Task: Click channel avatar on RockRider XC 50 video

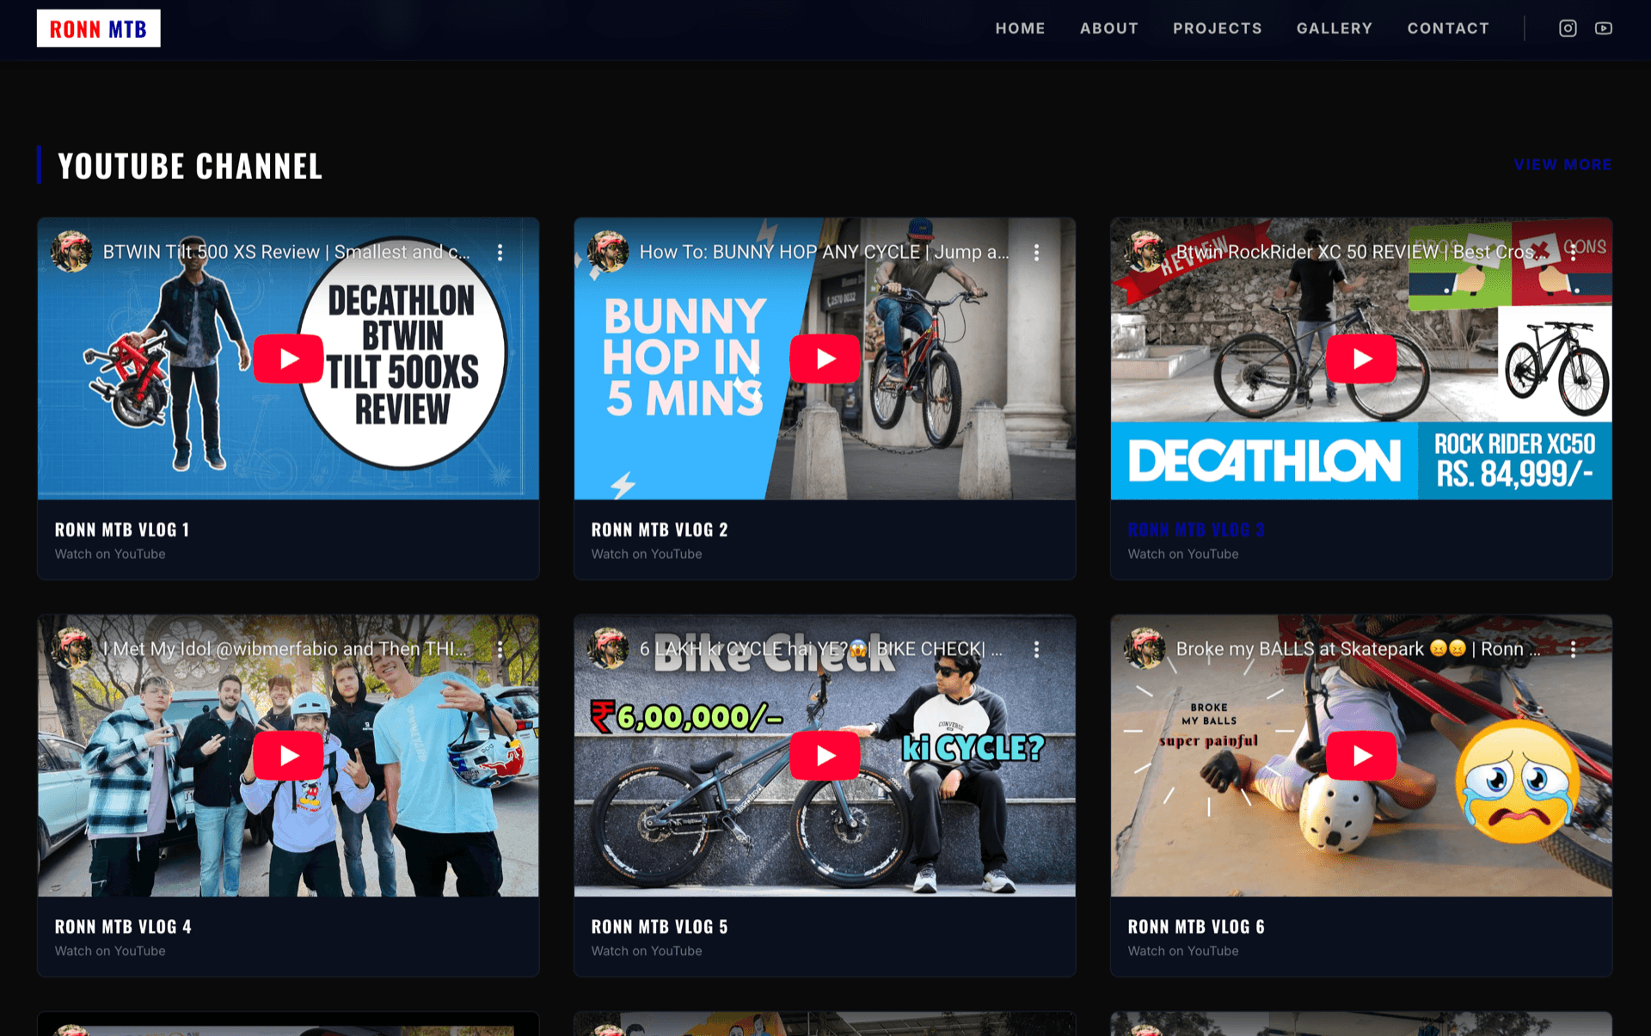Action: point(1145,251)
